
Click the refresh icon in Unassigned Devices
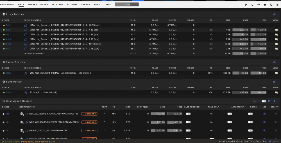coord(269,101)
